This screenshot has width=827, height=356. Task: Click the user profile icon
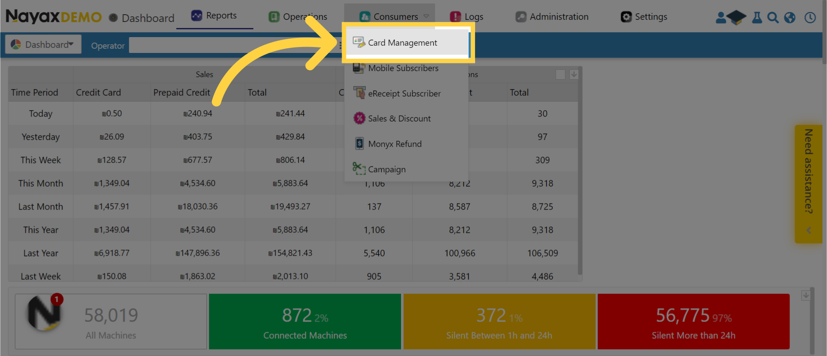[721, 17]
